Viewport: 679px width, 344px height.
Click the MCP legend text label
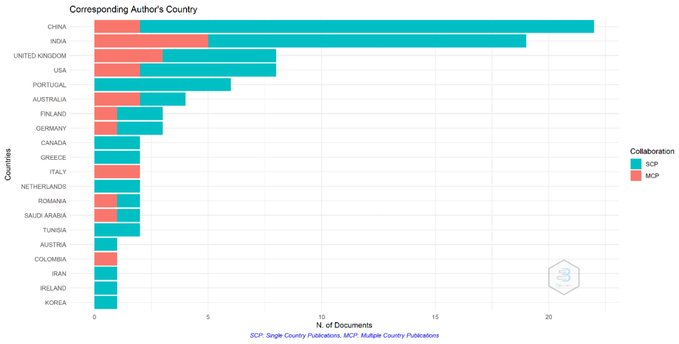pyautogui.click(x=652, y=176)
